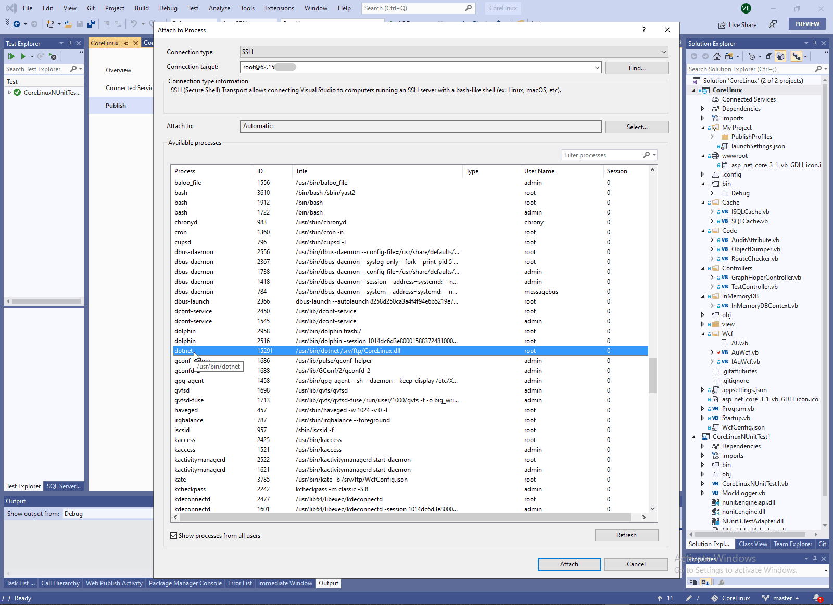Screen dimensions: 833x605
Task: Select the kate process row
Action: (x=410, y=480)
